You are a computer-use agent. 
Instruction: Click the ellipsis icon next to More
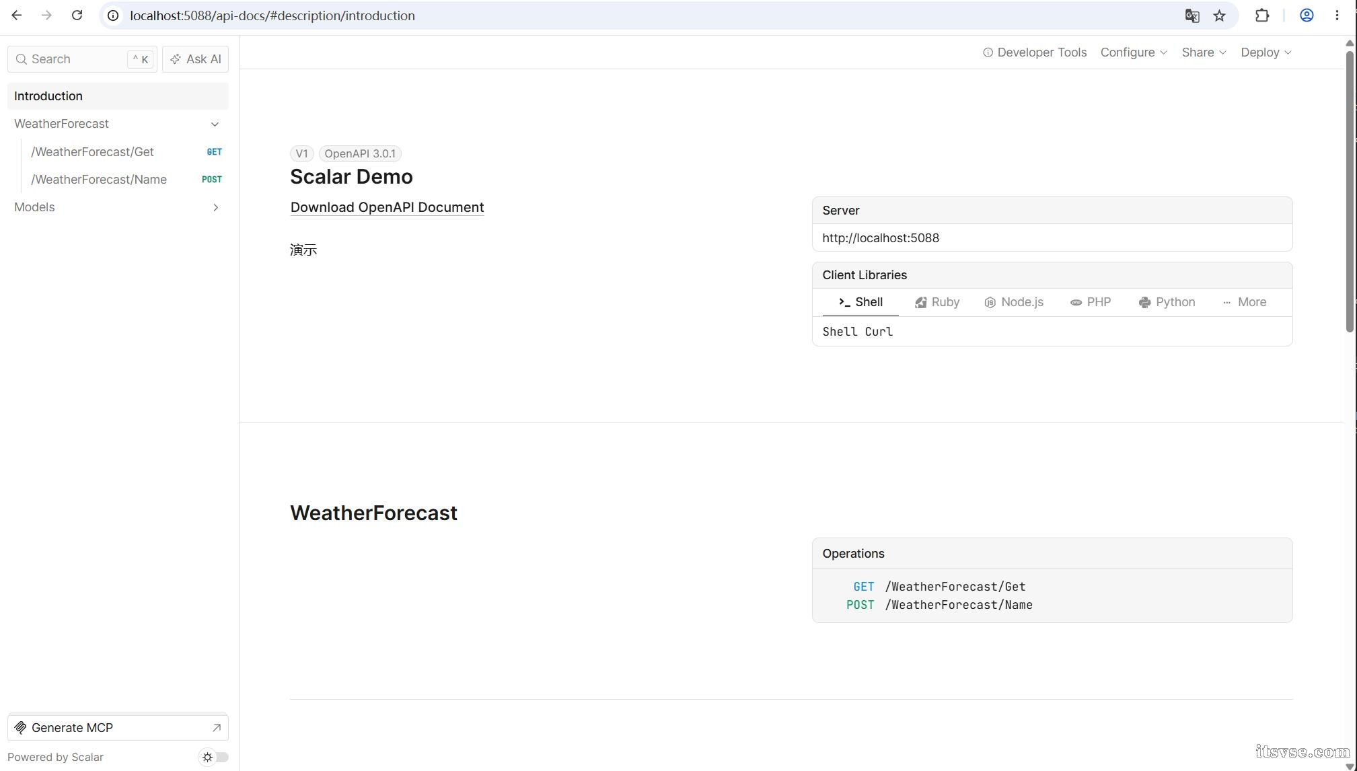(x=1226, y=303)
